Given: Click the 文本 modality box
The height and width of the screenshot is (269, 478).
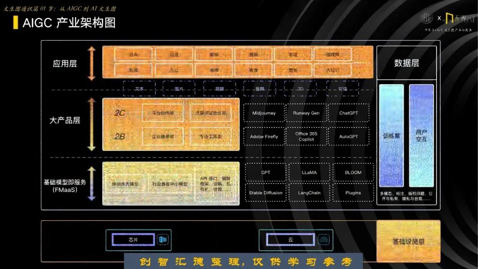Looking at the screenshot, I should point(139,88).
